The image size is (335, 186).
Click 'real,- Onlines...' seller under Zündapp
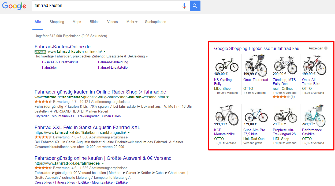pyautogui.click(x=285, y=88)
